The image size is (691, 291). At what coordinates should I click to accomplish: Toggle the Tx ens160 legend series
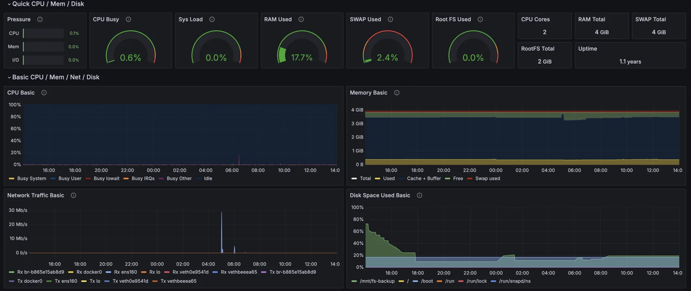(x=66, y=281)
